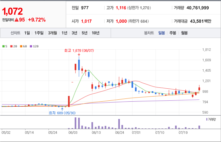Show the 5년 line chart
221x142 pixels.
[x=85, y=33]
